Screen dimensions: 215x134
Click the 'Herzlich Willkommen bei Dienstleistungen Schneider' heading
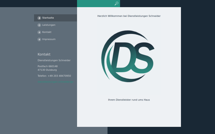click(x=129, y=16)
